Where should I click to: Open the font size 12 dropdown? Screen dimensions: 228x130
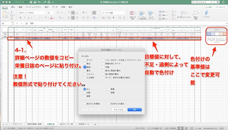pyautogui.click(x=54, y=13)
